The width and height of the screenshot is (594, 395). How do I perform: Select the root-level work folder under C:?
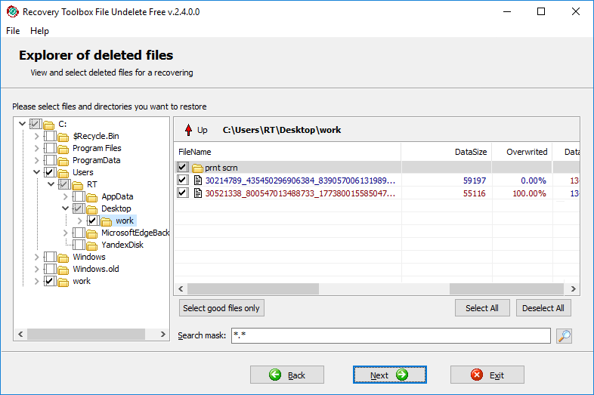[x=82, y=281]
